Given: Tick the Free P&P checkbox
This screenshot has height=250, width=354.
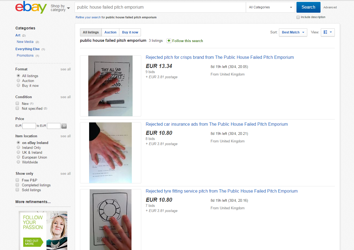Looking at the screenshot, I should pos(17,180).
